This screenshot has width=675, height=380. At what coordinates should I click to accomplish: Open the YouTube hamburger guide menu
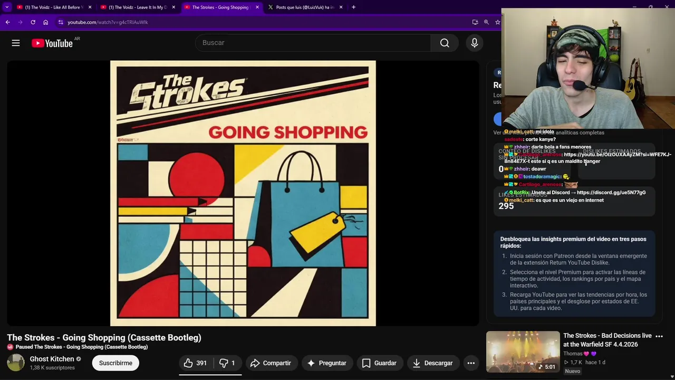point(16,43)
